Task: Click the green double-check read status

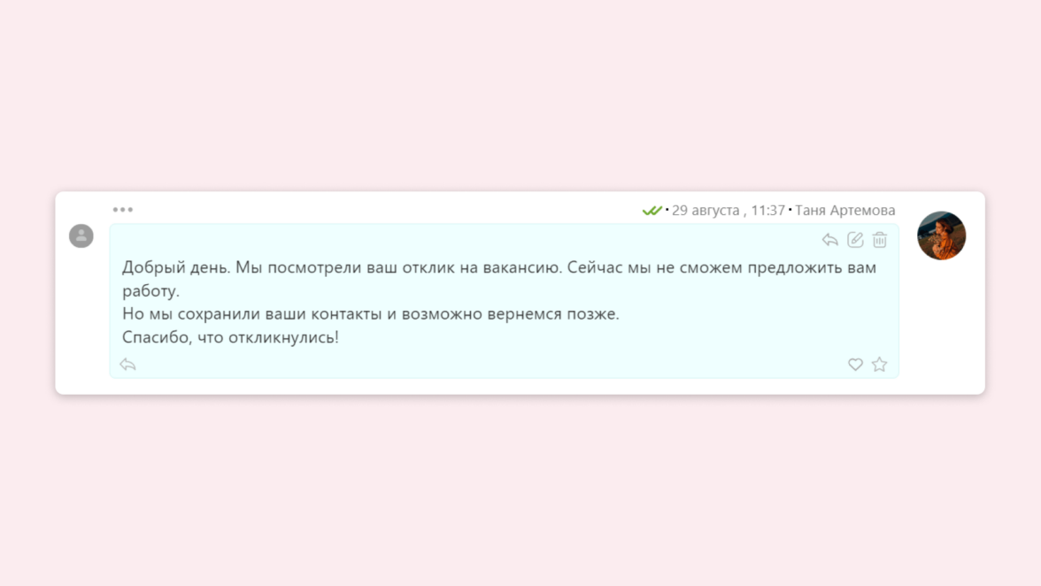Action: (x=652, y=211)
